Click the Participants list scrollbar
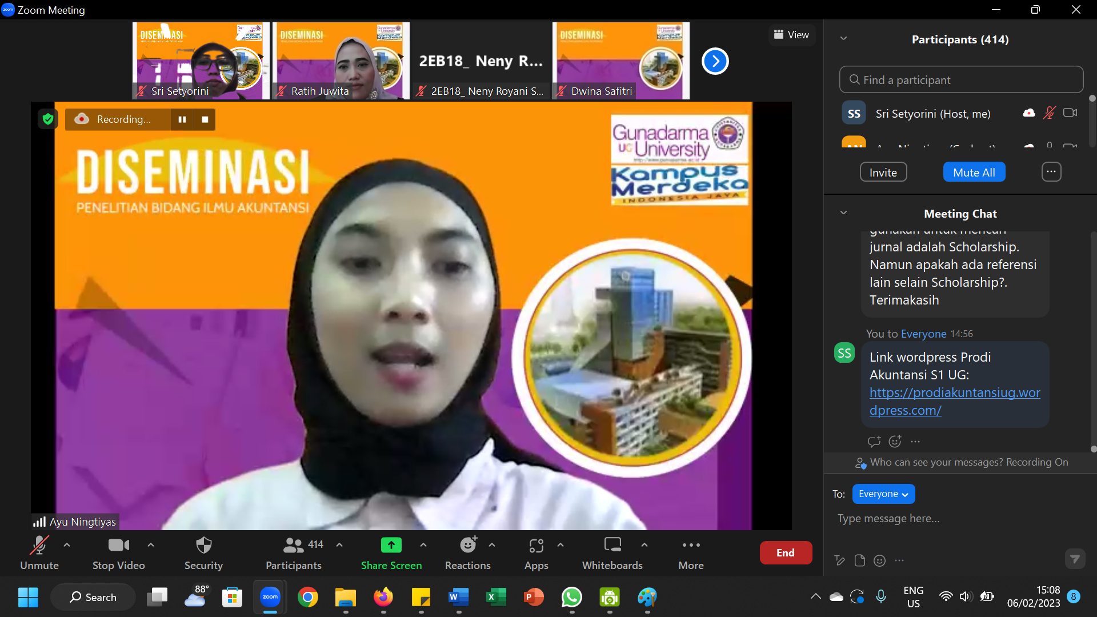 [1092, 120]
